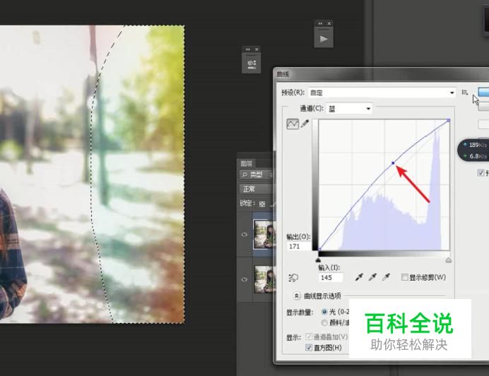Image resolution: width=489 pixels, height=376 pixels.
Task: Toggle the 直方图 histogram checkbox
Action: point(309,347)
